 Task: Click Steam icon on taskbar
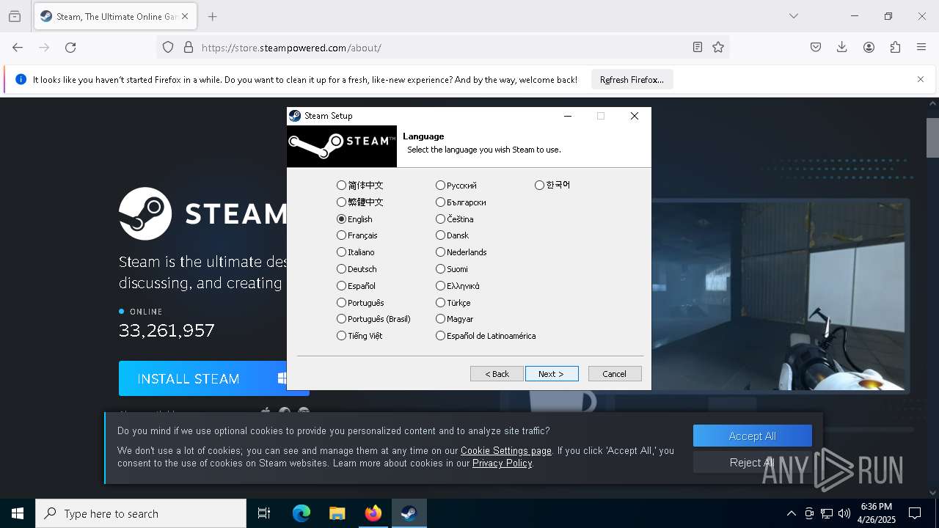click(409, 513)
